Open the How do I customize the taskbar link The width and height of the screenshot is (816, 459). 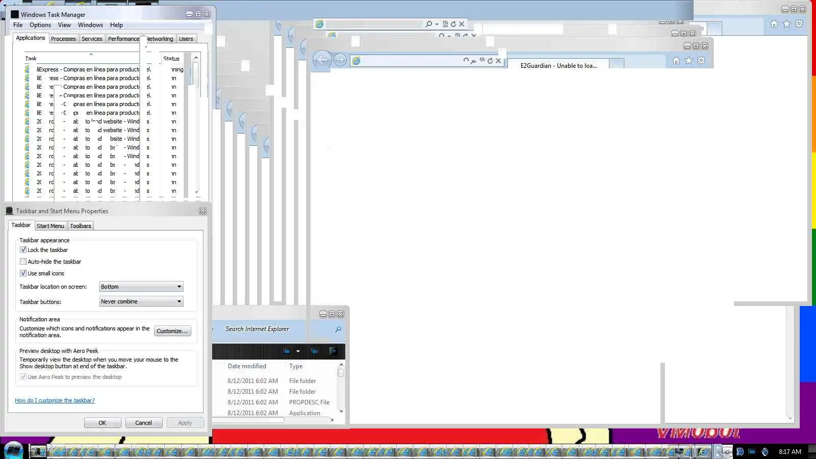pos(55,400)
